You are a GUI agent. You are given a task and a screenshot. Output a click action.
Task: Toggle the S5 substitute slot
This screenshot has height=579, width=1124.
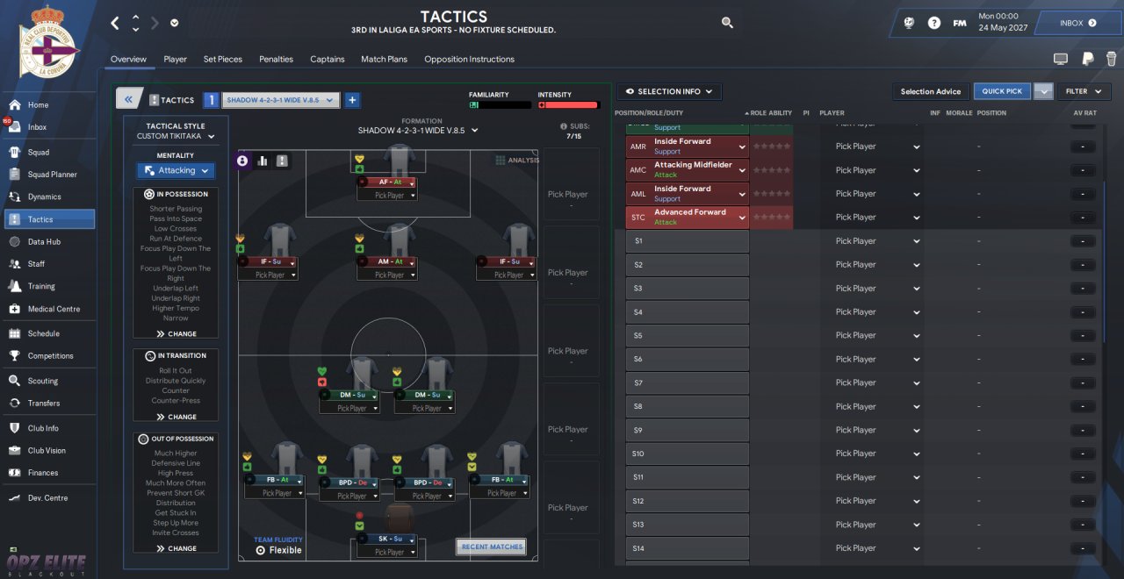tap(688, 335)
